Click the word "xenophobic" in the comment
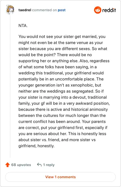This screenshot has height=187, width=121. click(82, 85)
